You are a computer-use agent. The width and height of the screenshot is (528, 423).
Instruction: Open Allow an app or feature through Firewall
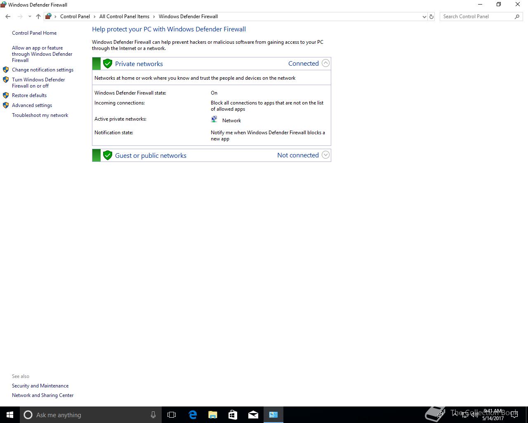[42, 54]
